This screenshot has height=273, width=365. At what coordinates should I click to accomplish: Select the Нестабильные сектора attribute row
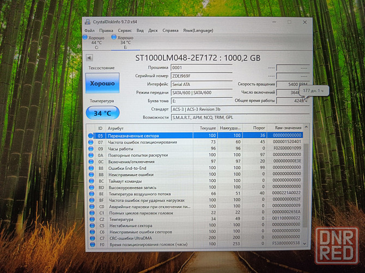[195, 225]
